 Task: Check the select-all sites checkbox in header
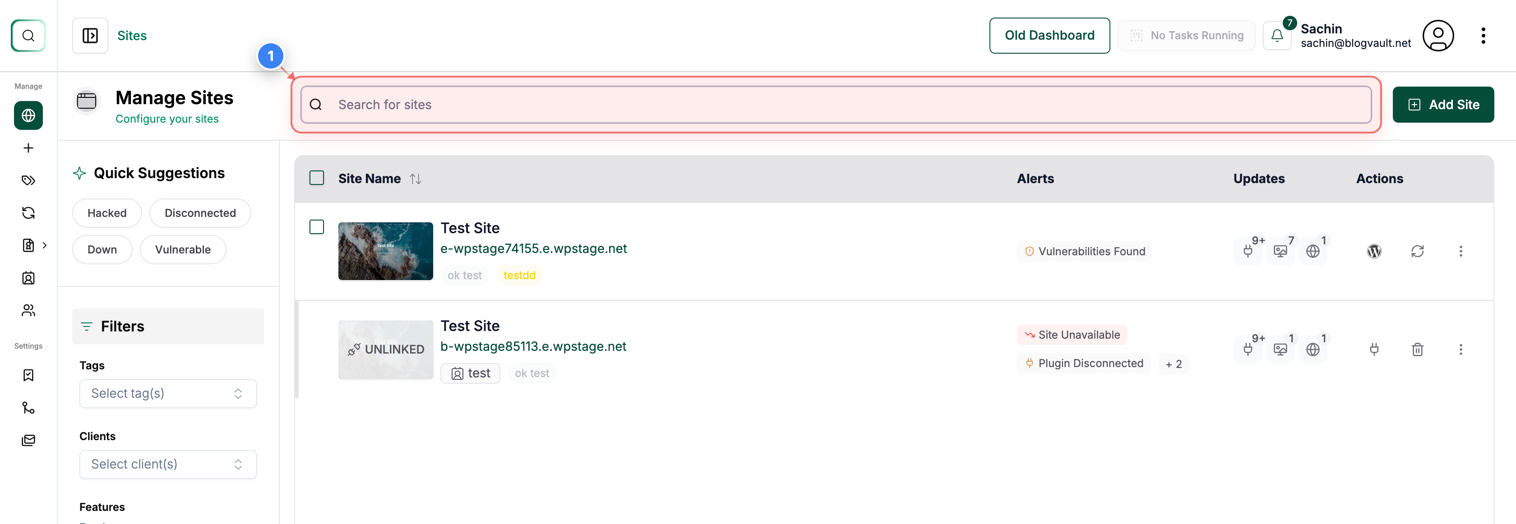pos(317,178)
